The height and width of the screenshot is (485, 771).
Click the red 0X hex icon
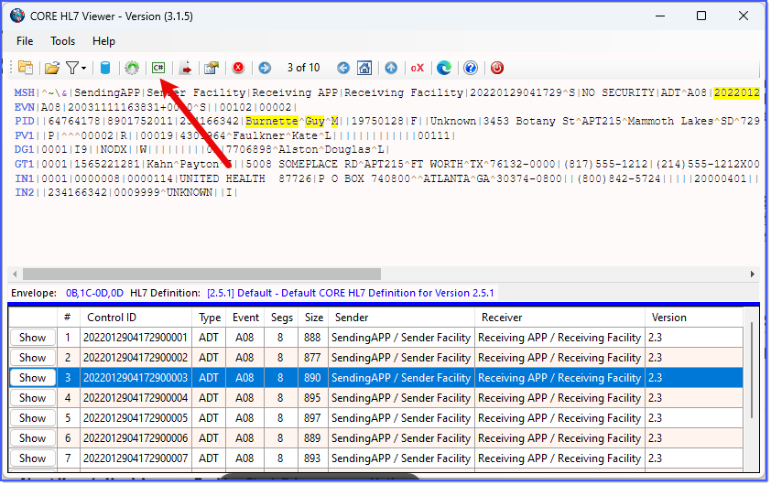coord(417,68)
